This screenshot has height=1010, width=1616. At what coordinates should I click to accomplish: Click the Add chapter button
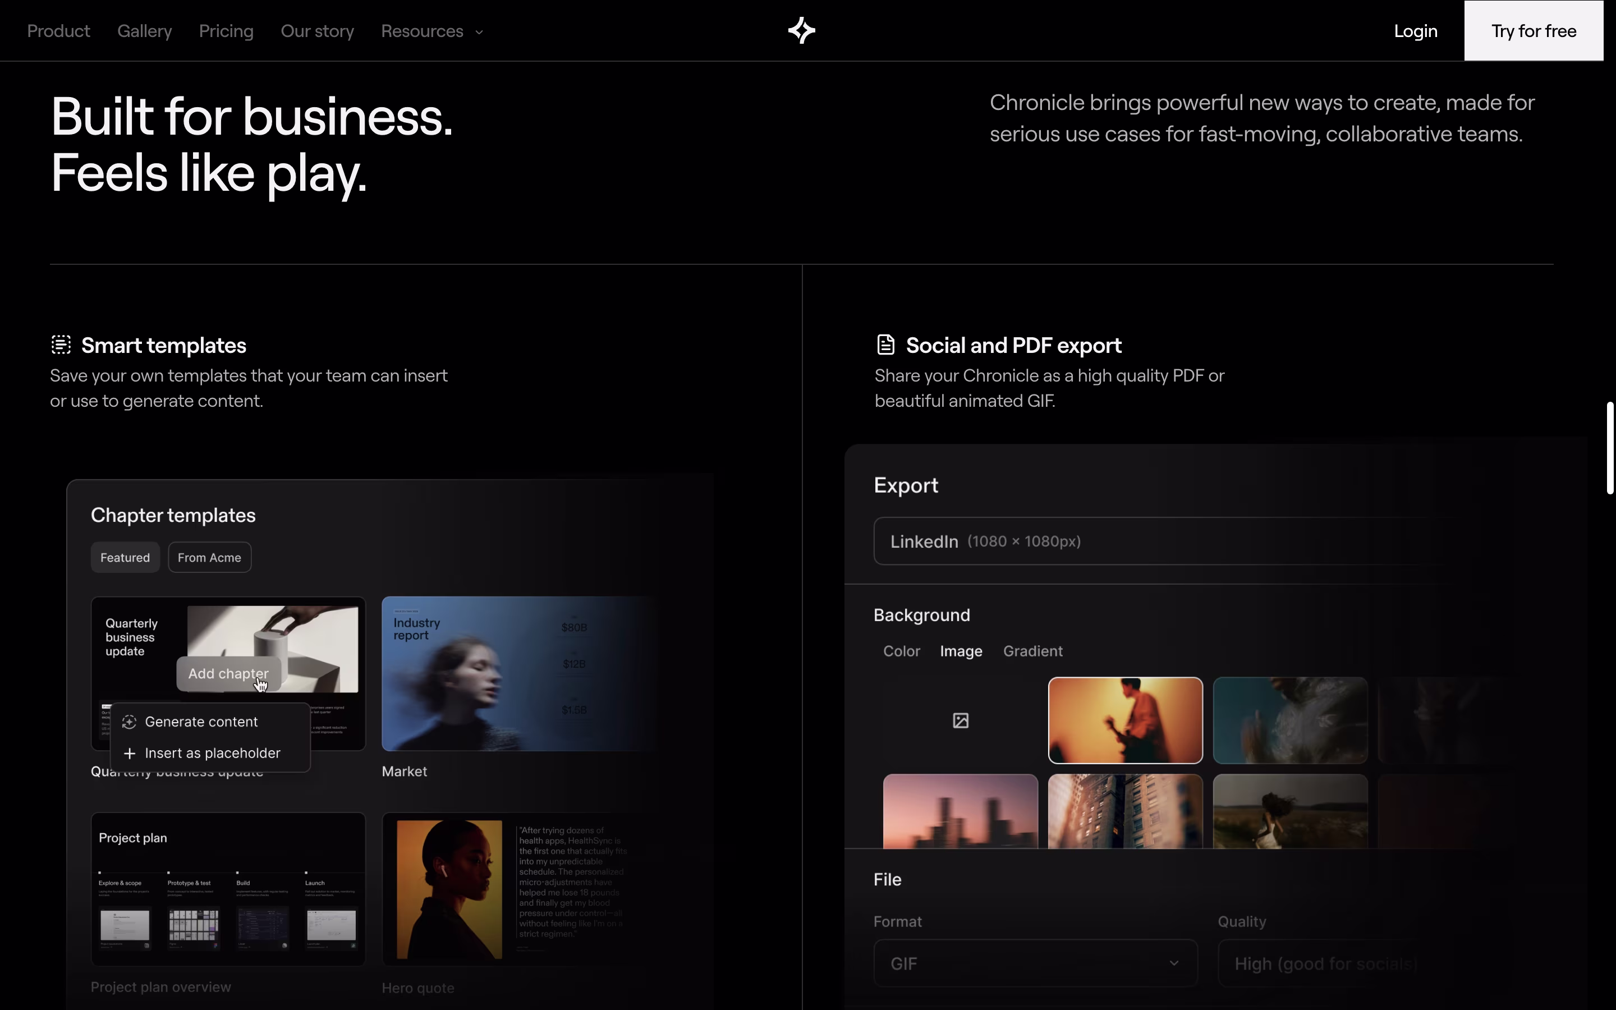pos(228,673)
